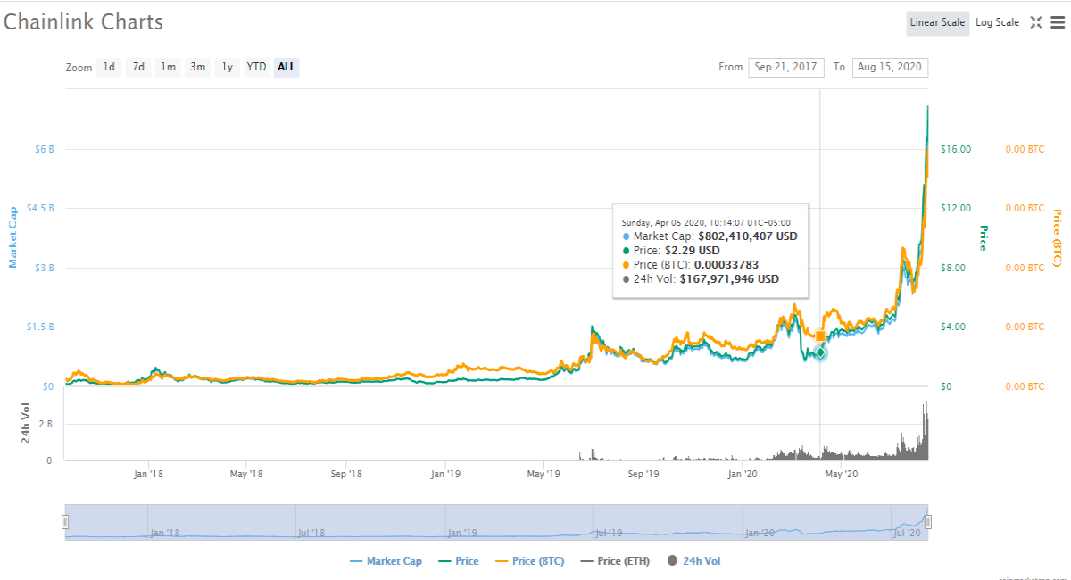Click the Sep '18 x-axis label

click(346, 474)
